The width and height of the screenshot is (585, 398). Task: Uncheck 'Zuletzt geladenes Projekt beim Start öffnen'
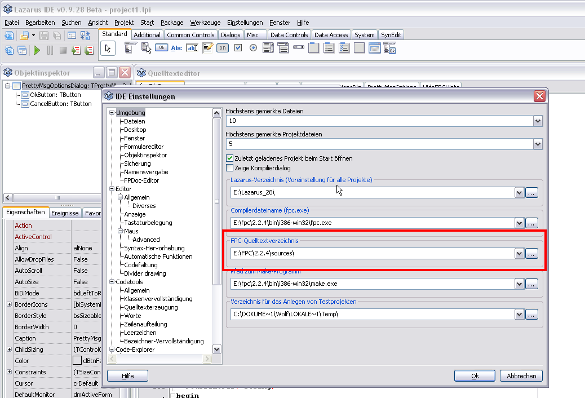(x=229, y=158)
